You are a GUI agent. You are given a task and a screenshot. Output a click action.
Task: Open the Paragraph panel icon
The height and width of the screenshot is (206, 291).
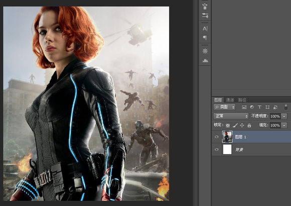click(205, 38)
